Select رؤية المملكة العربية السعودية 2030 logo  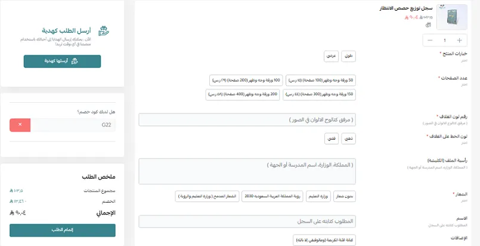point(272,196)
